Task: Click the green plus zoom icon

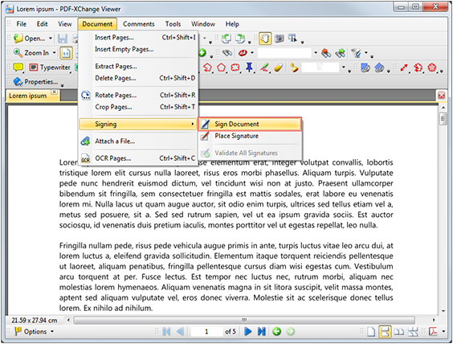Action: click(202, 52)
